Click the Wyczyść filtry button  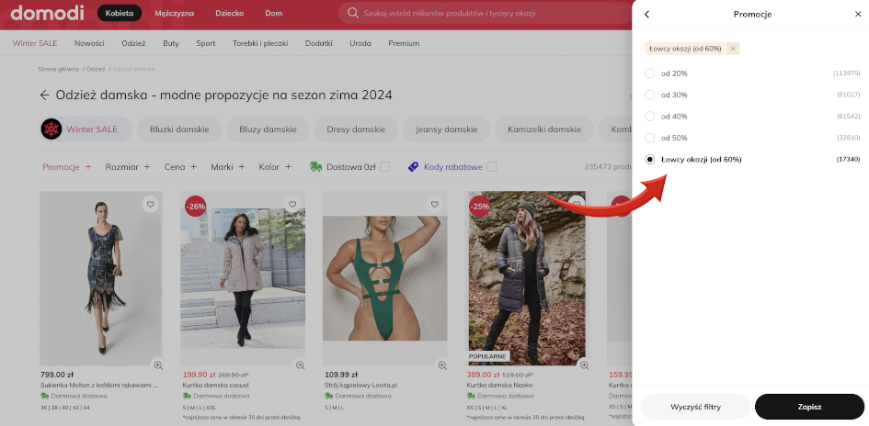(695, 407)
